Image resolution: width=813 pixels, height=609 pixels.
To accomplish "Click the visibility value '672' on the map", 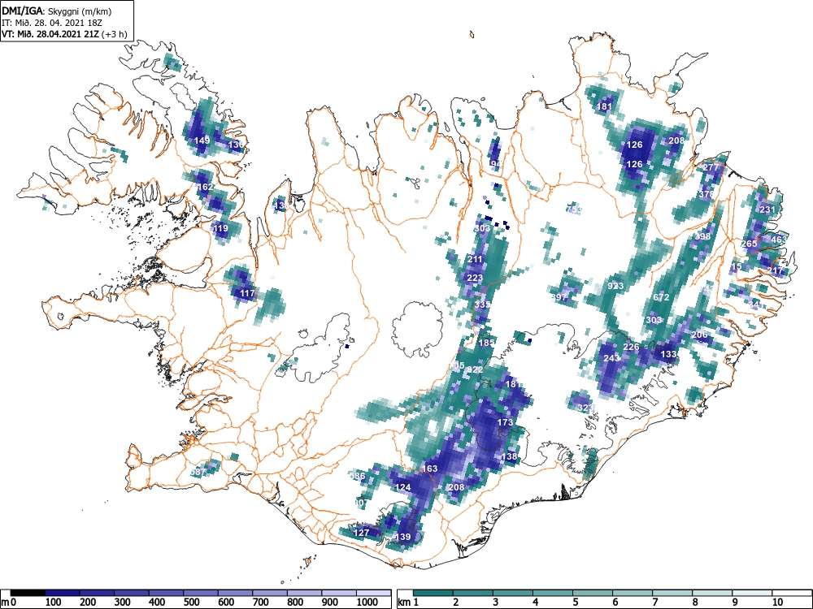I will tap(661, 297).
